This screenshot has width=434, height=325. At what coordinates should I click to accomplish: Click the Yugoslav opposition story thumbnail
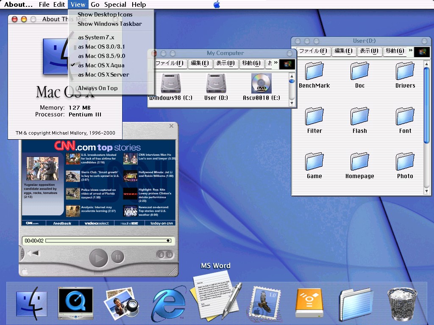click(x=42, y=168)
